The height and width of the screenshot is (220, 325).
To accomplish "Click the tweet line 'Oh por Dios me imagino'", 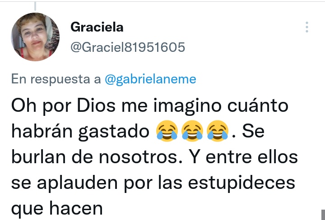I will [x=116, y=106].
